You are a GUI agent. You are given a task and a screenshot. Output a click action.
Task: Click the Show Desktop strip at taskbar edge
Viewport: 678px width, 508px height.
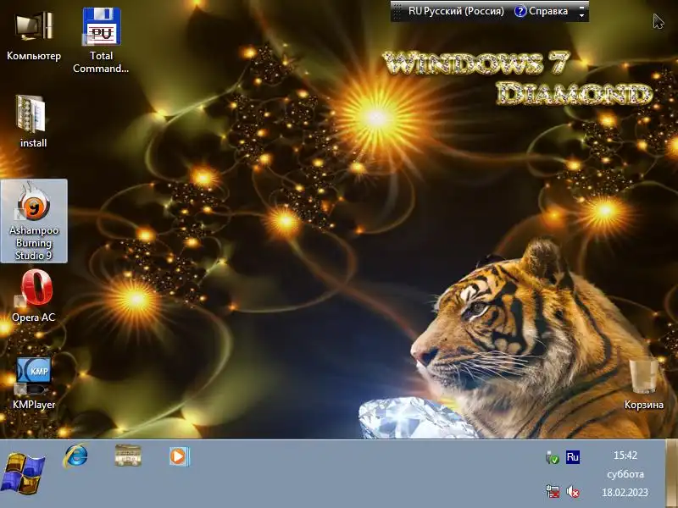[x=671, y=473]
